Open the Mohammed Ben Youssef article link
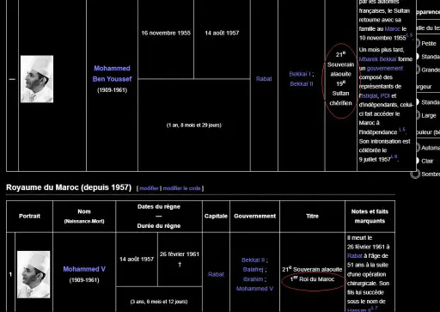 point(112,74)
